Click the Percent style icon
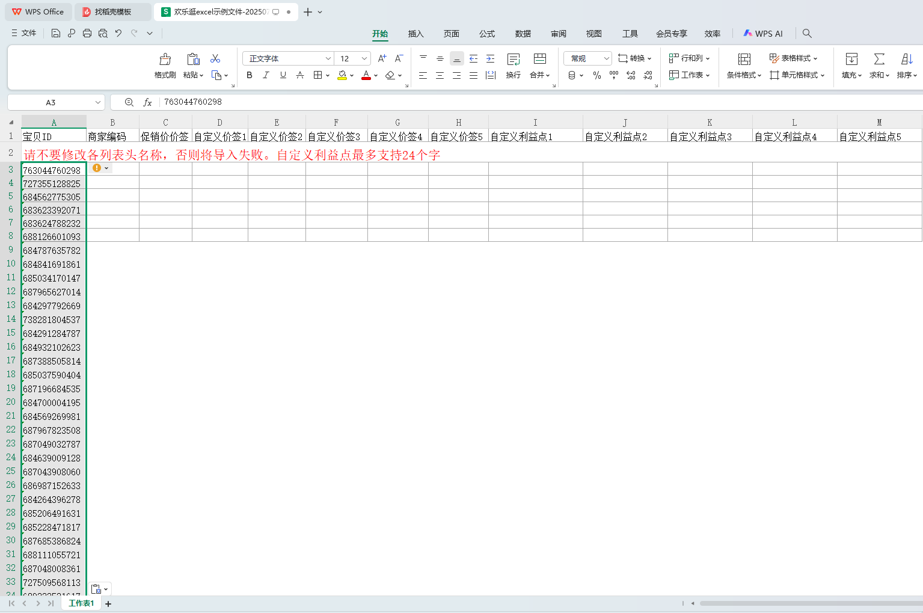This screenshot has height=613, width=923. (596, 75)
